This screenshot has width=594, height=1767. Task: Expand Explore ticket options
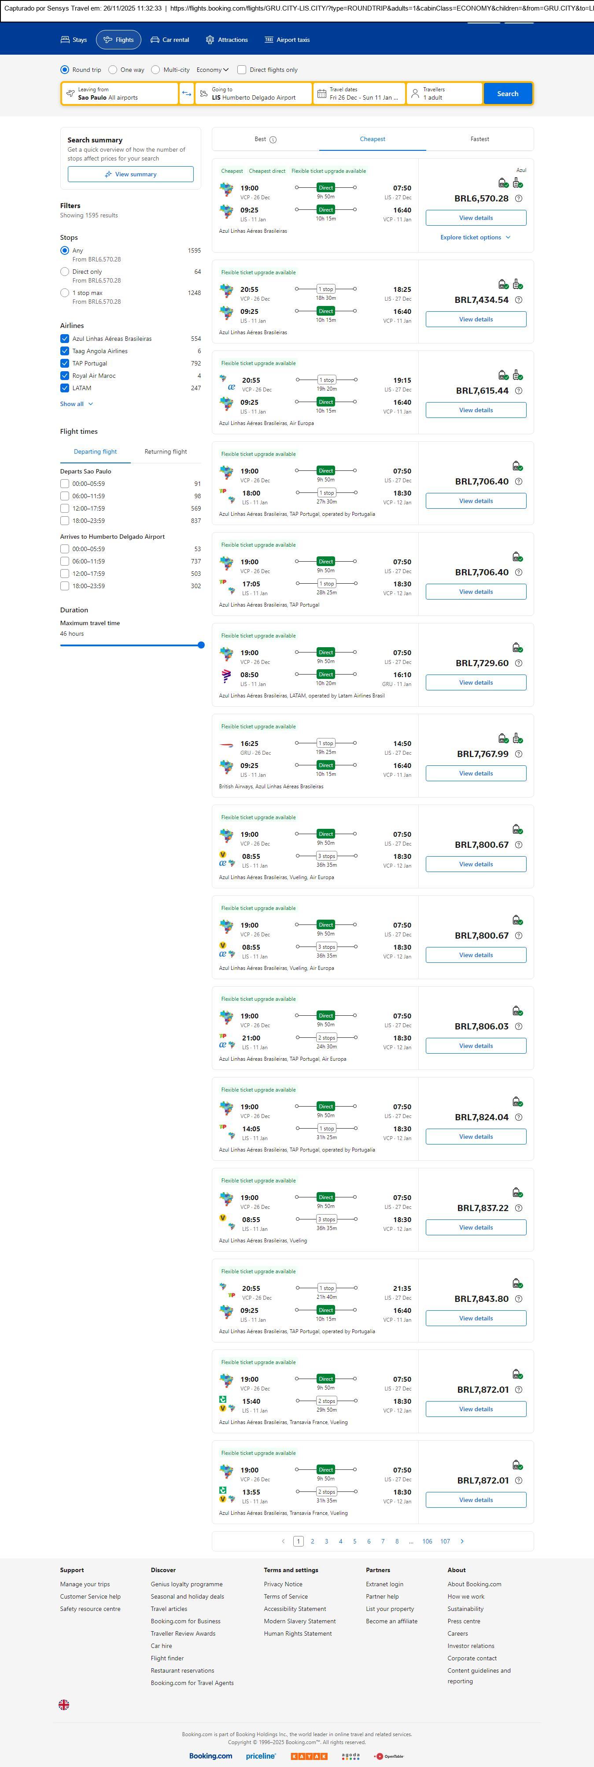point(476,237)
